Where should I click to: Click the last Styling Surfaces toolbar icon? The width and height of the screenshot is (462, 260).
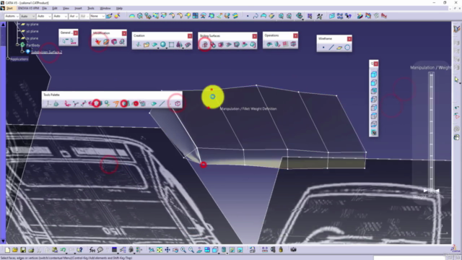click(x=253, y=45)
